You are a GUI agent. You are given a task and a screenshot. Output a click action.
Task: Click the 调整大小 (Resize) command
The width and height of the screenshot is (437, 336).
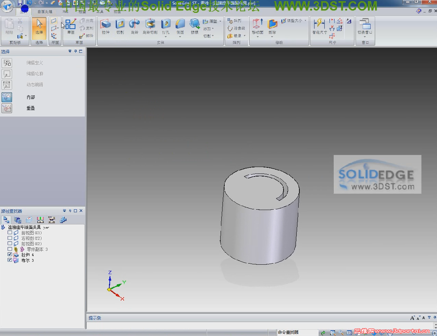291,21
